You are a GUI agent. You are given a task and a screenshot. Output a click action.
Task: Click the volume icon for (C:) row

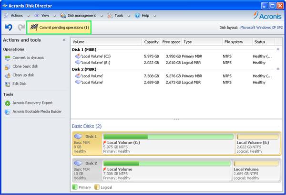pos(78,56)
